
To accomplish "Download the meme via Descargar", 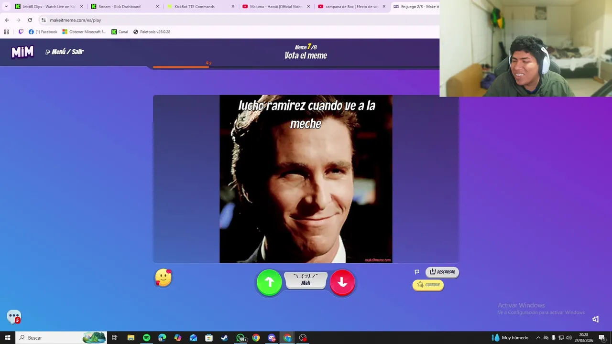I will (442, 272).
